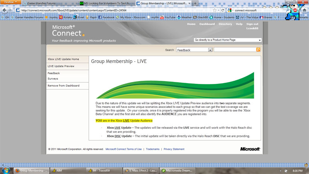Open the Adblock Plus icon
Image resolution: width=309 pixels, height=174 pixels.
point(295,10)
